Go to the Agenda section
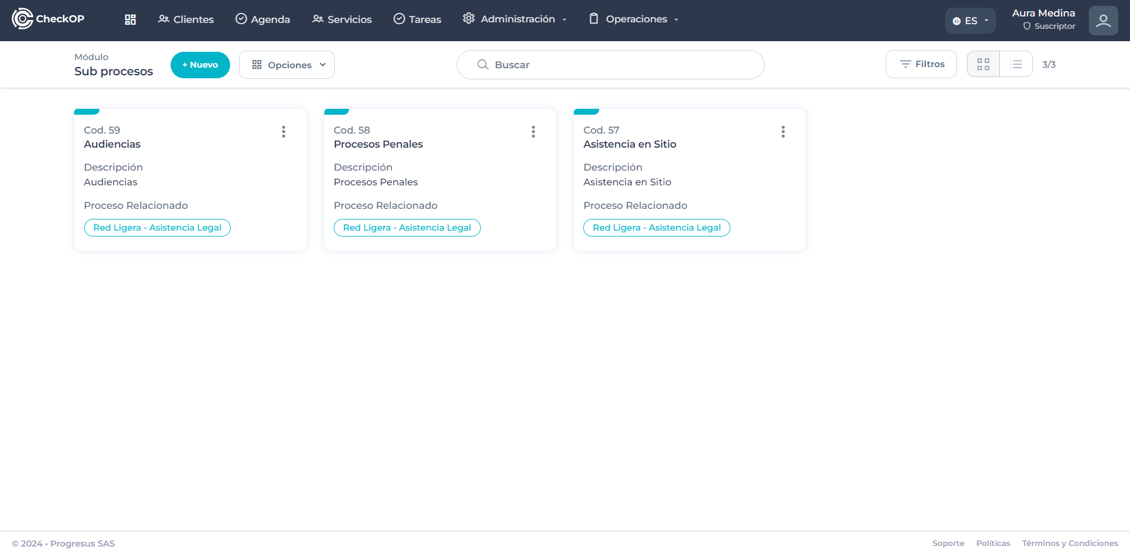 click(262, 19)
